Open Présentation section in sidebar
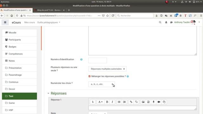Viewport: 203px width, 114px height. [x=19, y=68]
